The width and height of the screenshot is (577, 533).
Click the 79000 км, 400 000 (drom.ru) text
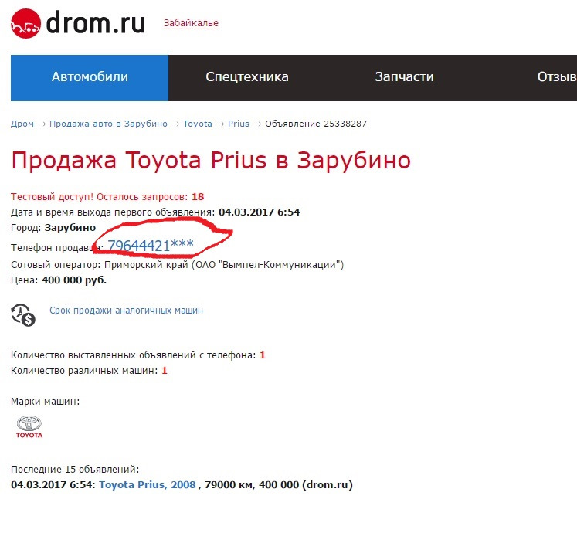(x=279, y=485)
